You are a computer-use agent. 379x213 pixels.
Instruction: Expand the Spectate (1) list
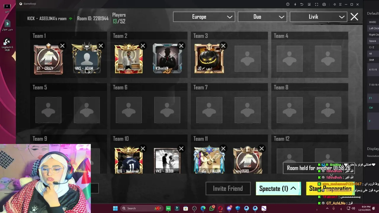pos(278,188)
